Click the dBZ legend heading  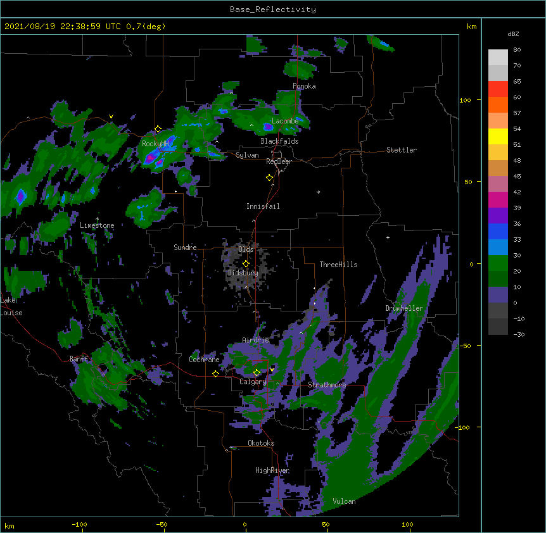click(513, 34)
